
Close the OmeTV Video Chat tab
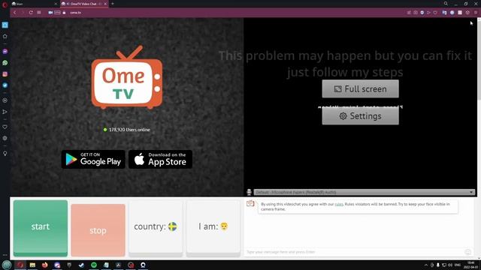coord(105,4)
